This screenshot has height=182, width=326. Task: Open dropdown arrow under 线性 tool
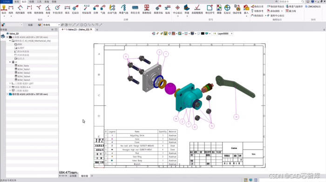click(x=11, y=16)
